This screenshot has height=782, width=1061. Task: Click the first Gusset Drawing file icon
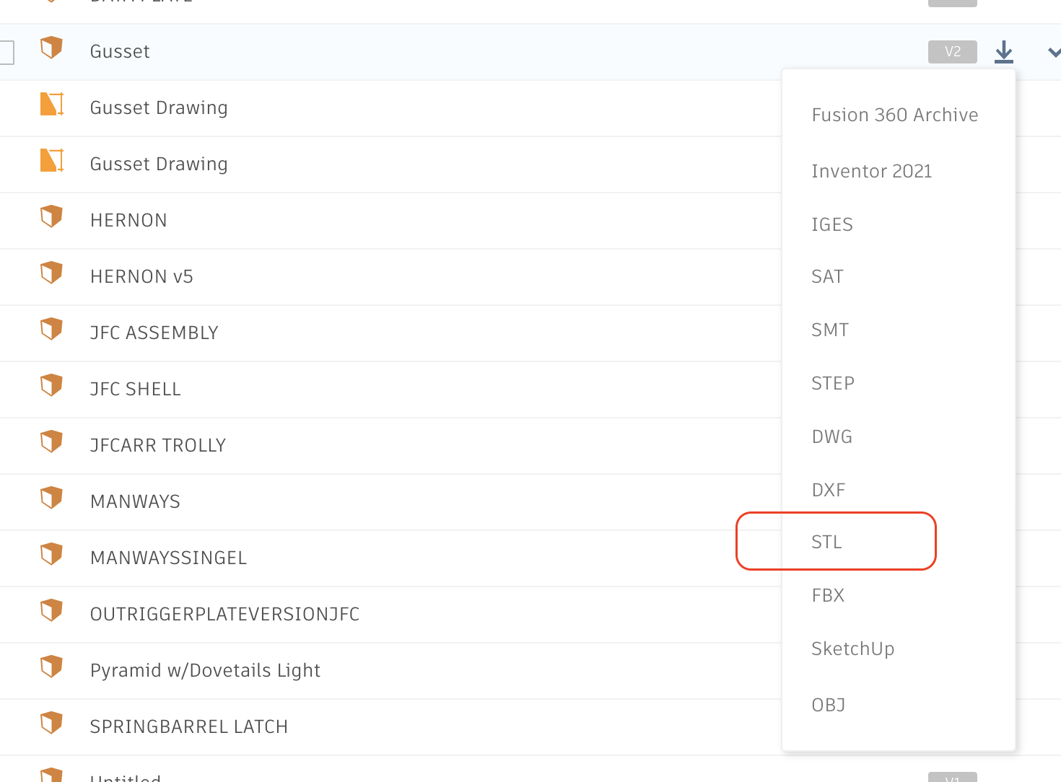(51, 105)
